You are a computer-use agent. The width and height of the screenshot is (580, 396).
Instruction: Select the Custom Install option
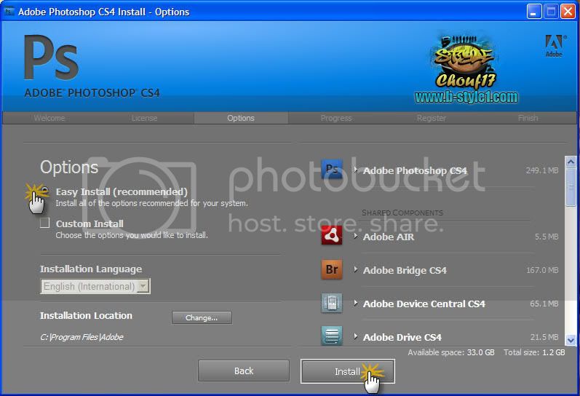tap(45, 223)
